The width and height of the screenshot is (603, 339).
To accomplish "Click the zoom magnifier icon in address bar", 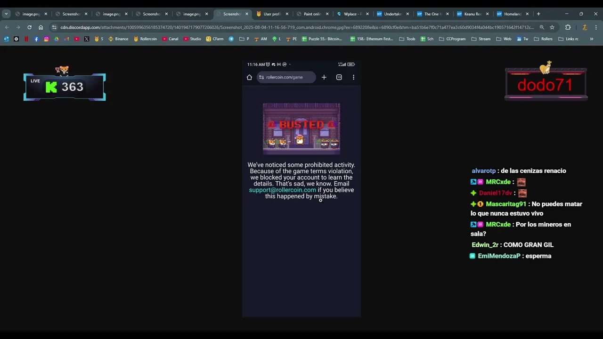I will point(542,27).
